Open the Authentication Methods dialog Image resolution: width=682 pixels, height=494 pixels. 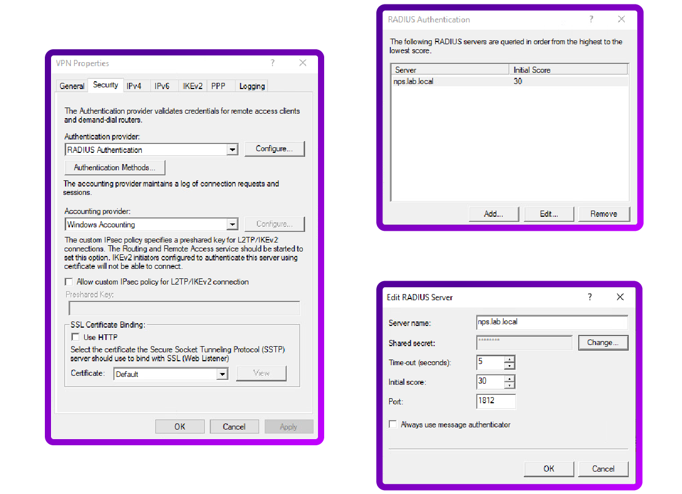click(114, 167)
